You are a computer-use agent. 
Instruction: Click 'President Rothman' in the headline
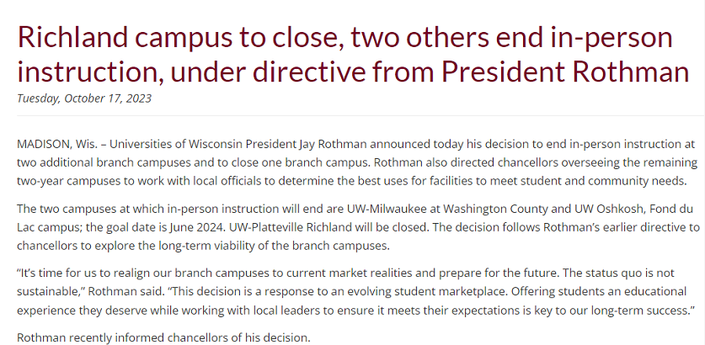coord(564,72)
